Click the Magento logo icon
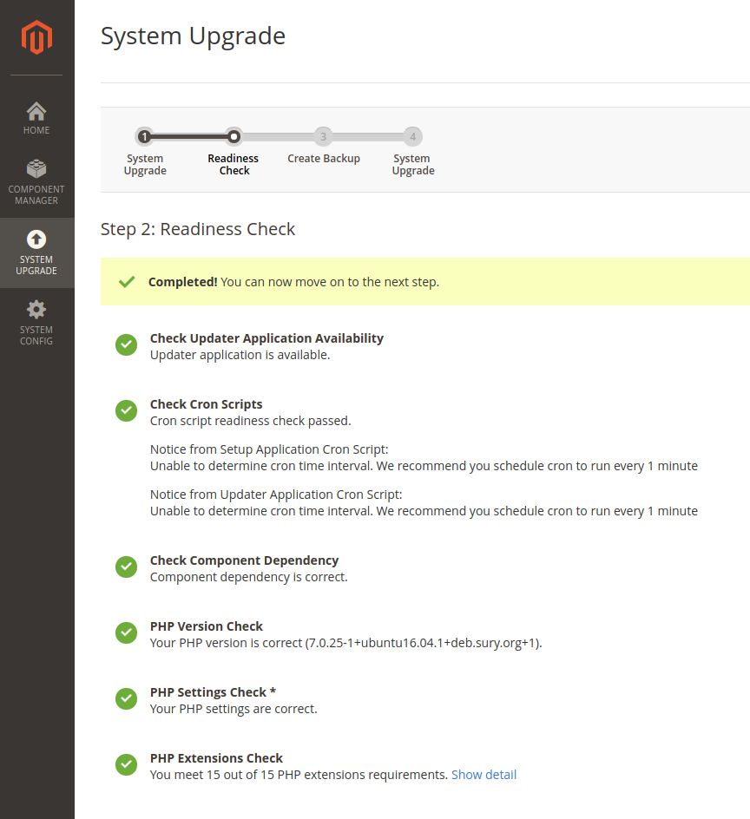The height and width of the screenshot is (819, 750). [36, 37]
